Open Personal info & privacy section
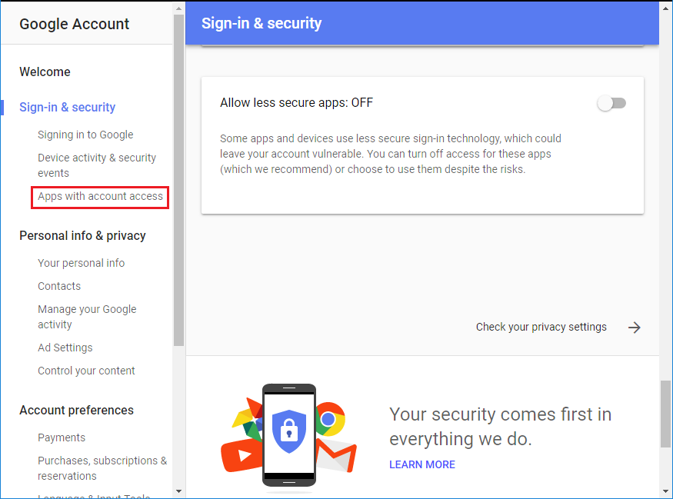Screen dimensions: 673x499 pos(82,235)
